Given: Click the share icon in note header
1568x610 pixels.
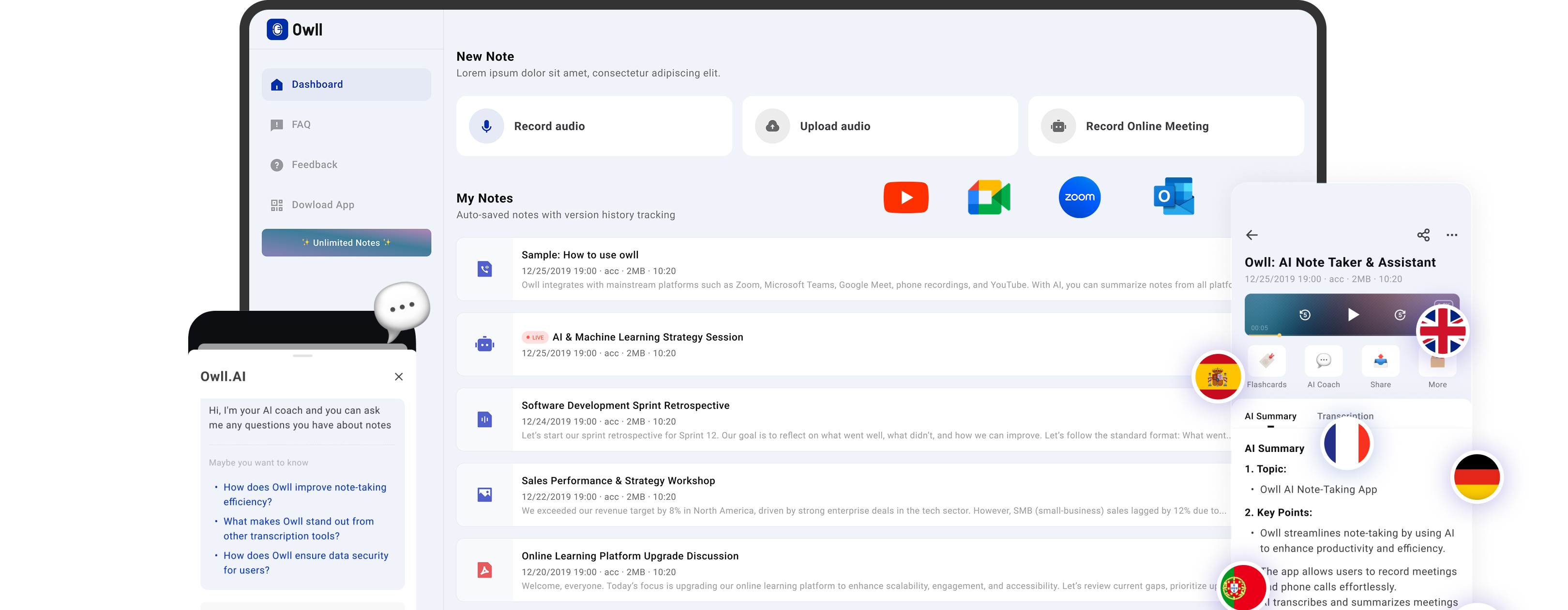Looking at the screenshot, I should pos(1423,235).
